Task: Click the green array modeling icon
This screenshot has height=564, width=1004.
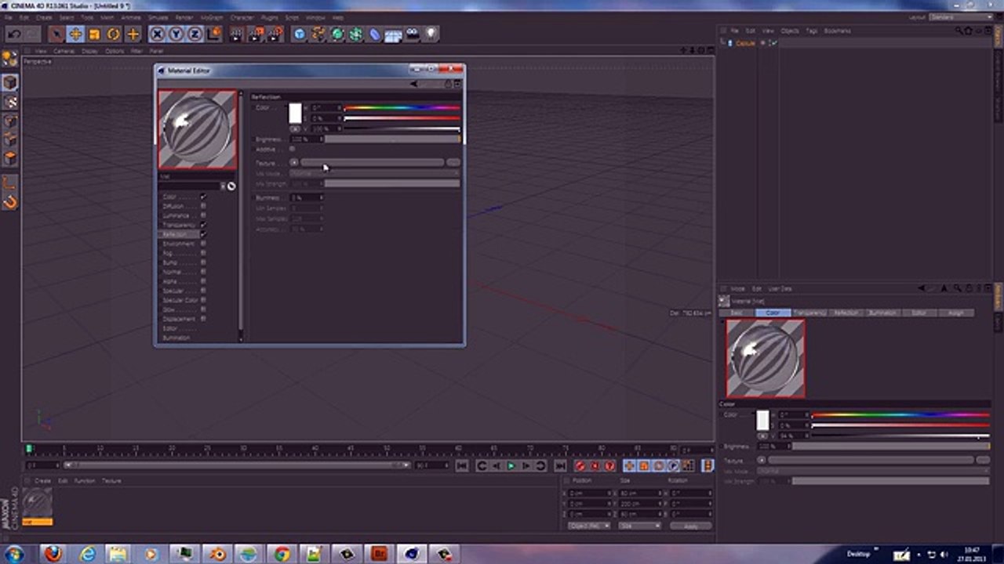Action: 356,34
